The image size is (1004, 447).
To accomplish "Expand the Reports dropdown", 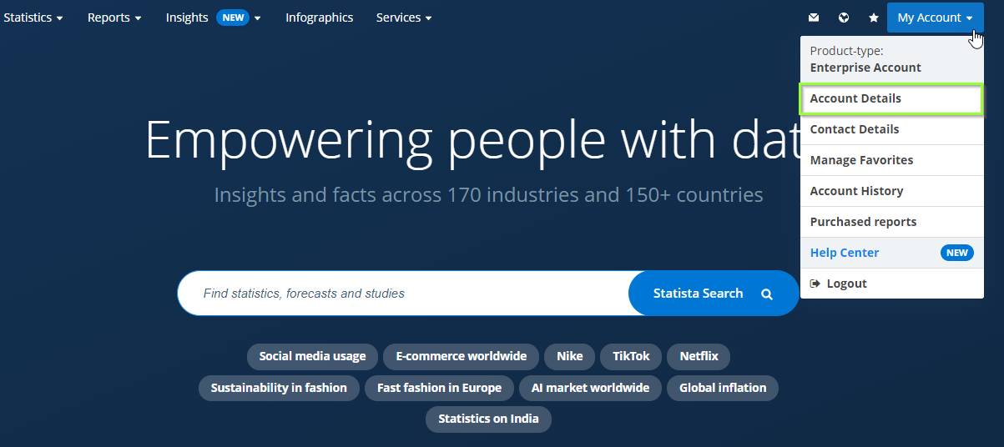I will [x=114, y=18].
